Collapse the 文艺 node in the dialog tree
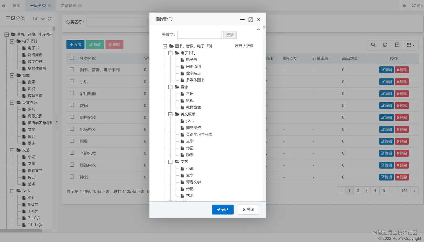Image resolution: width=424 pixels, height=242 pixels. pos(170,162)
